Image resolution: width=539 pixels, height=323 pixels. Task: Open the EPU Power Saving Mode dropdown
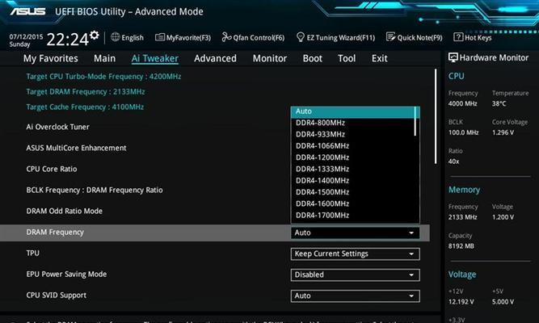[355, 275]
